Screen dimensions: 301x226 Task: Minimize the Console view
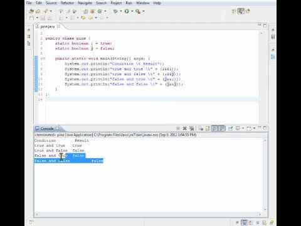pyautogui.click(x=260, y=127)
